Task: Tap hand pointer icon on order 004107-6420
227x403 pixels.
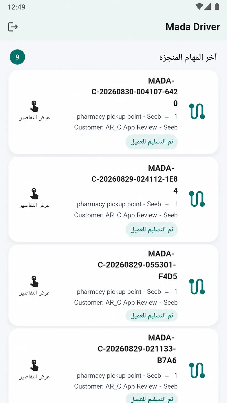Action: click(34, 106)
